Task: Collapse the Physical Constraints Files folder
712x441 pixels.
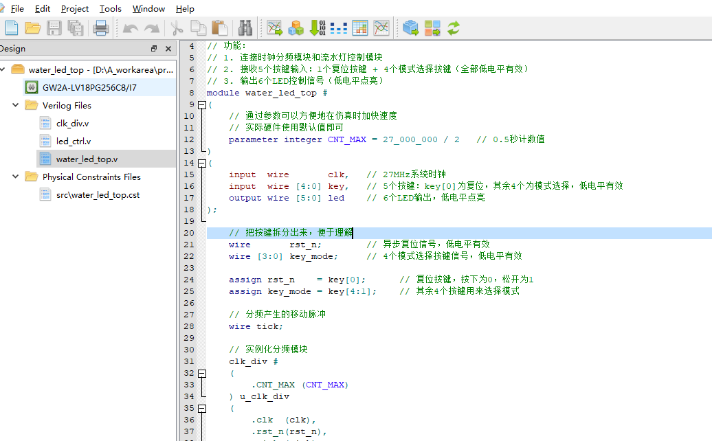Action: [x=15, y=176]
